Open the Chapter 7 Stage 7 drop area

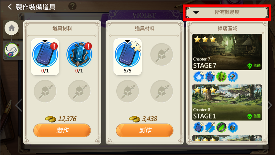[227, 52]
